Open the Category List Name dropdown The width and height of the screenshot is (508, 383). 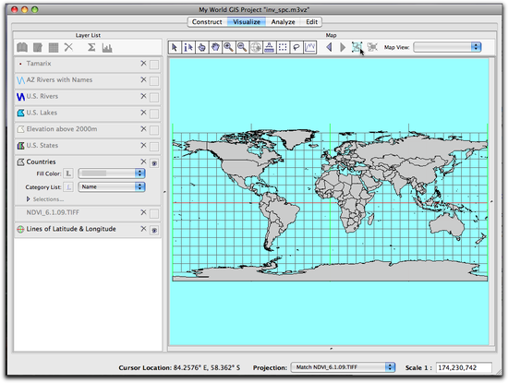[x=112, y=186]
